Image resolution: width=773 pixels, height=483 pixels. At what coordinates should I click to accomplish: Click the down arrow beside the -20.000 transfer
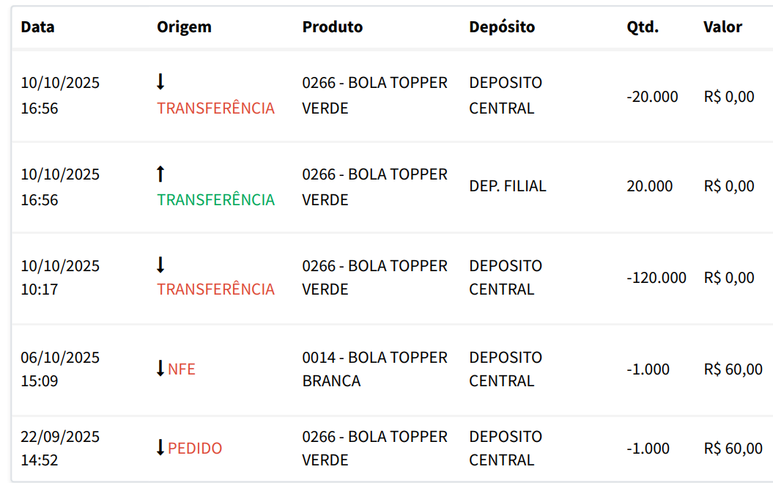click(x=161, y=82)
